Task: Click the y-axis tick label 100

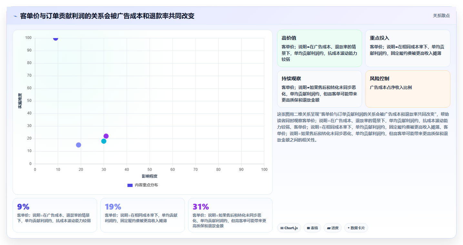Action: [28, 38]
